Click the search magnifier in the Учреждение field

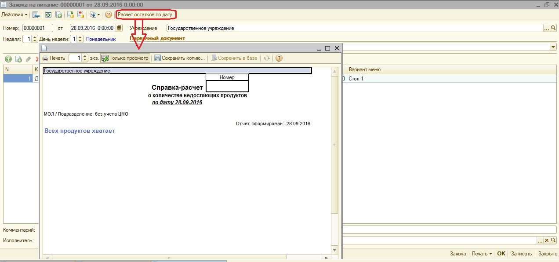(553, 28)
